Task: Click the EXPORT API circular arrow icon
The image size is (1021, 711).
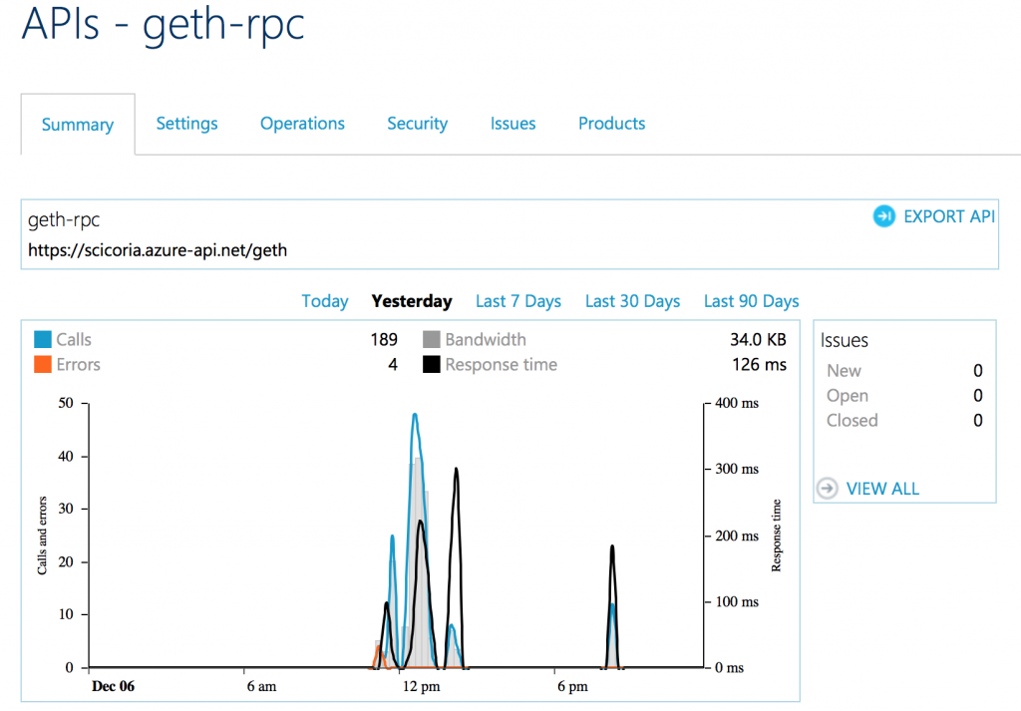Action: tap(883, 215)
